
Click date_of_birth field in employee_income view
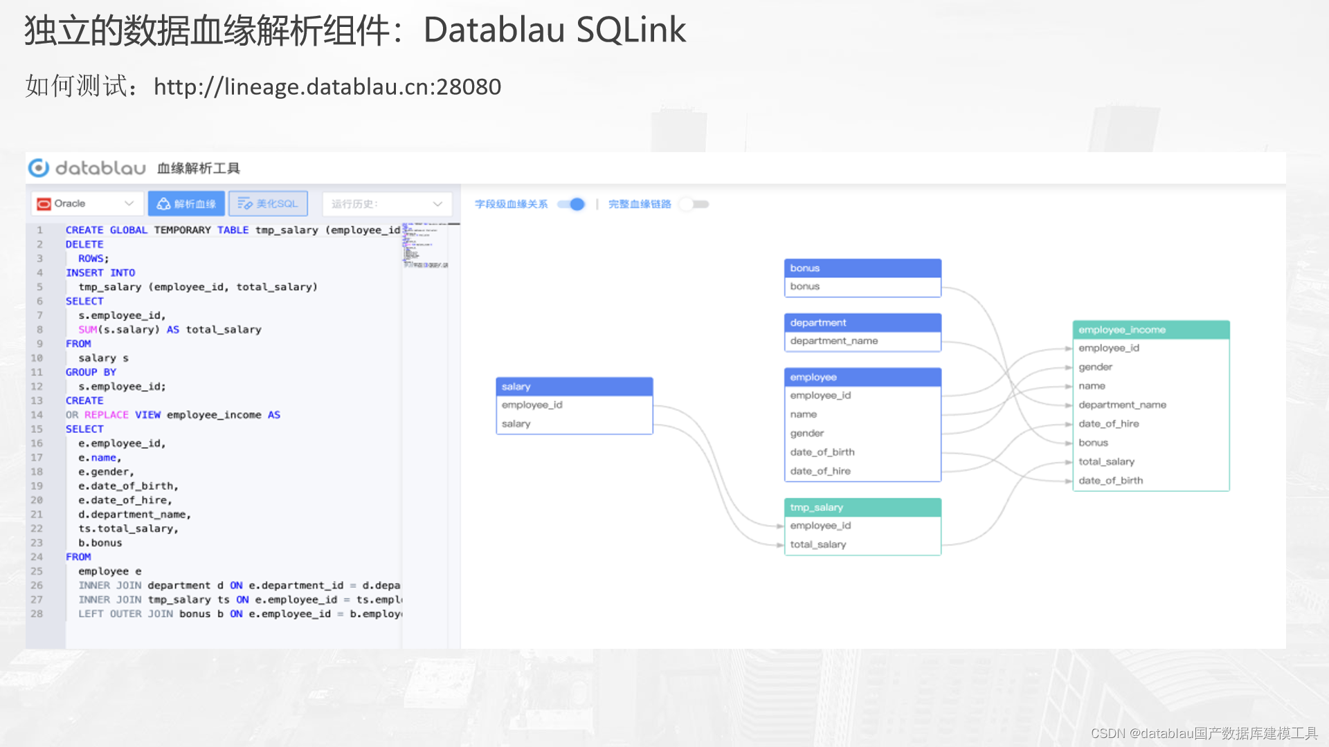(1151, 480)
